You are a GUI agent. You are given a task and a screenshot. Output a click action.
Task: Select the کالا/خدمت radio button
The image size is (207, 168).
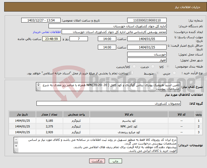(x=134, y=66)
